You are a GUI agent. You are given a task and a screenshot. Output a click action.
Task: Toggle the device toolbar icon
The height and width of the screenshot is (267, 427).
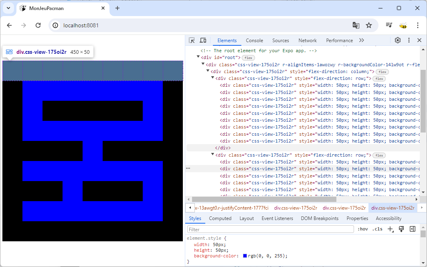(203, 40)
